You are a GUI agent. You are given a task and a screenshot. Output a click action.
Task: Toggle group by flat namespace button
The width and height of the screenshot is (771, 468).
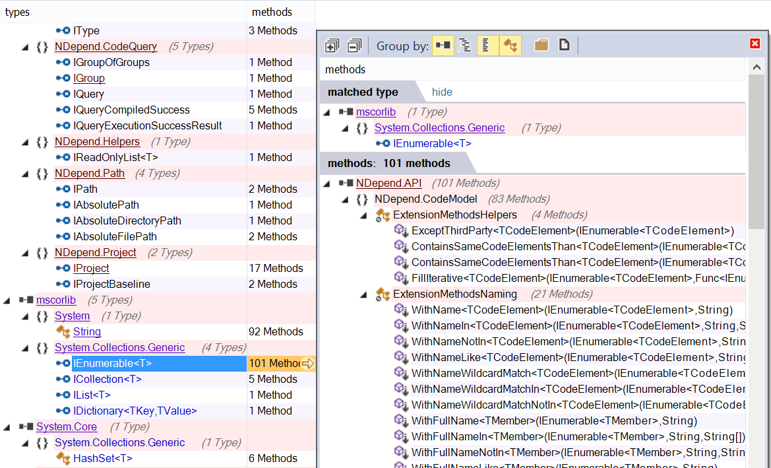pos(487,46)
